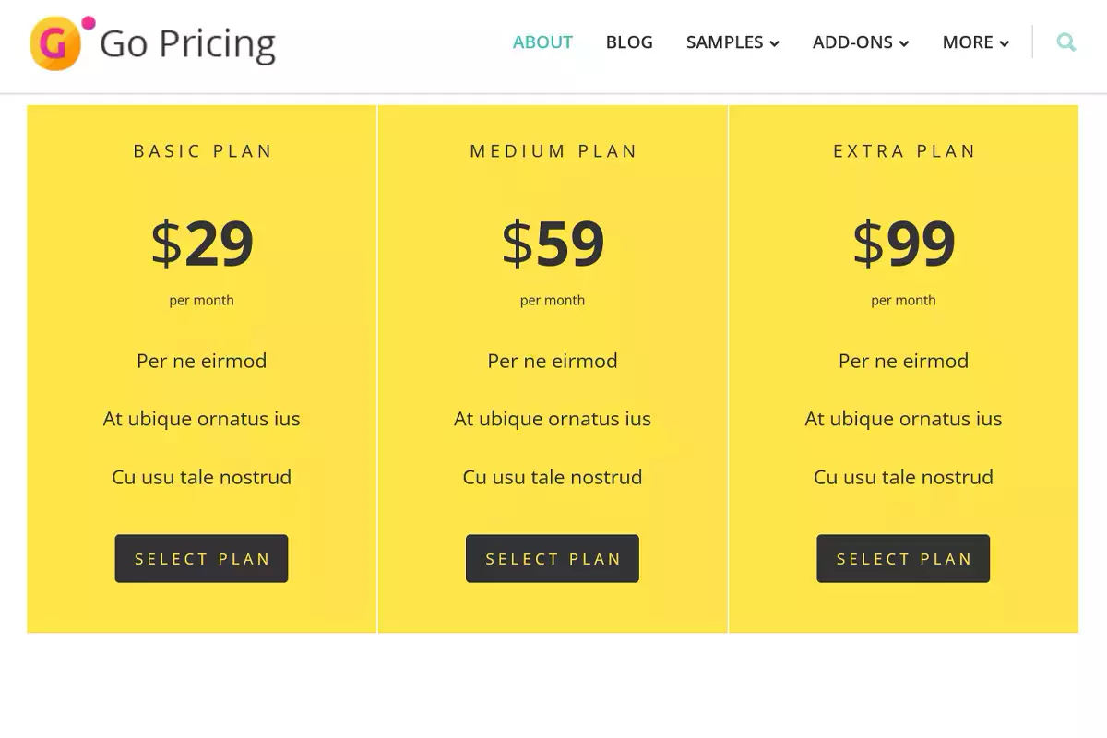This screenshot has width=1107, height=738.
Task: Click the $29 price text
Action: click(x=202, y=244)
